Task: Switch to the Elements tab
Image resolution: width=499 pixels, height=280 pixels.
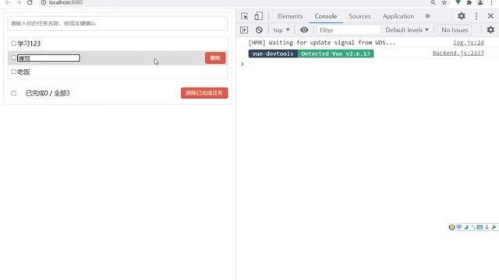Action: click(290, 16)
